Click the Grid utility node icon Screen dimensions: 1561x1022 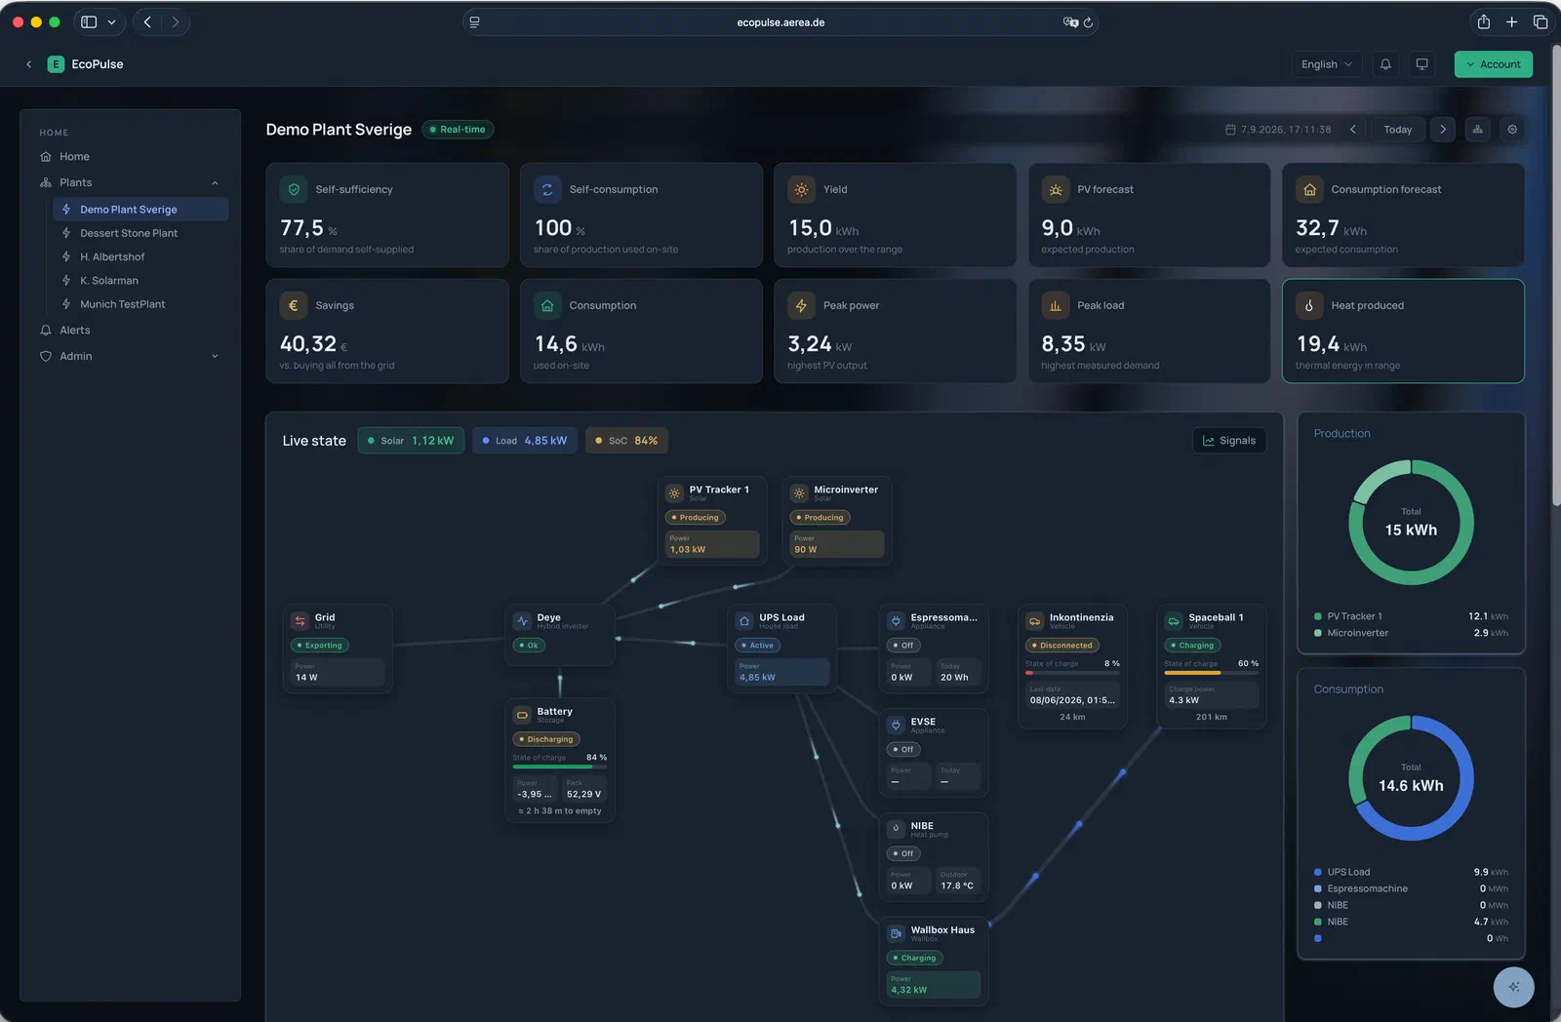[300, 620]
